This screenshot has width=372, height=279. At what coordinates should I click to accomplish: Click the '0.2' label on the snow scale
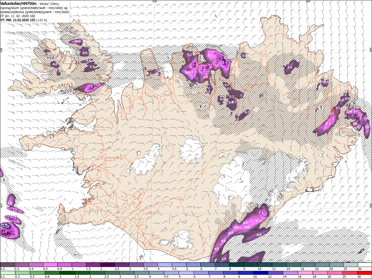2,269
